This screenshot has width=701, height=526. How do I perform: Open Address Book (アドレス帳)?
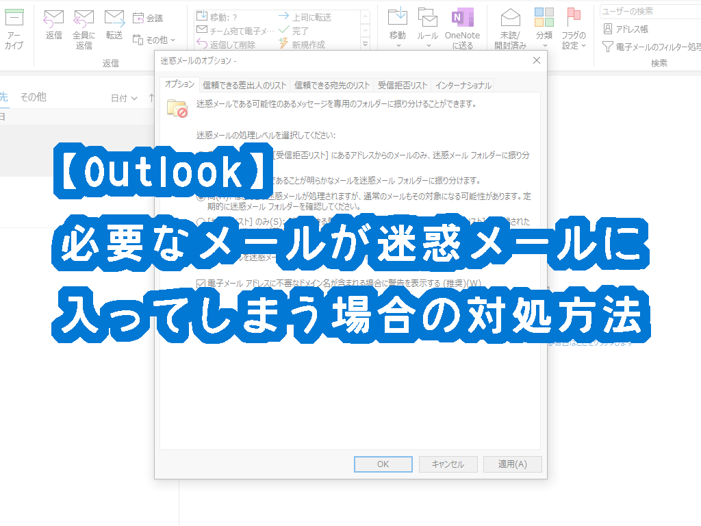(626, 29)
